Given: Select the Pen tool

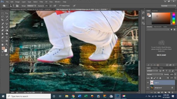Looking at the screenshot, I should tap(2, 37).
